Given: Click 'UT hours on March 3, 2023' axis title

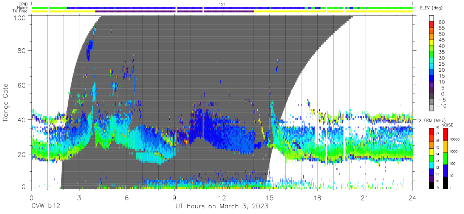Looking at the screenshot, I should click(x=222, y=206).
